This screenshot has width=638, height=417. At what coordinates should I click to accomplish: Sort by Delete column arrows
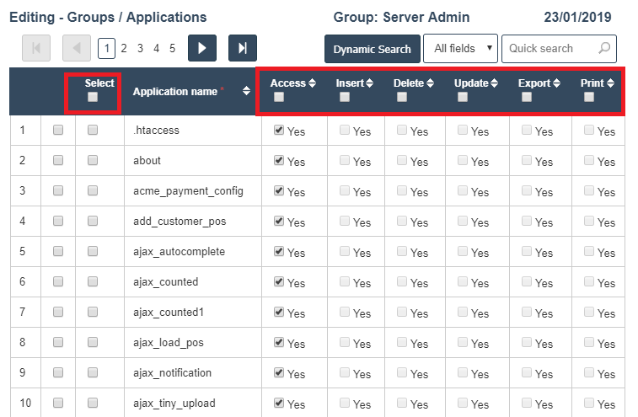tap(430, 83)
